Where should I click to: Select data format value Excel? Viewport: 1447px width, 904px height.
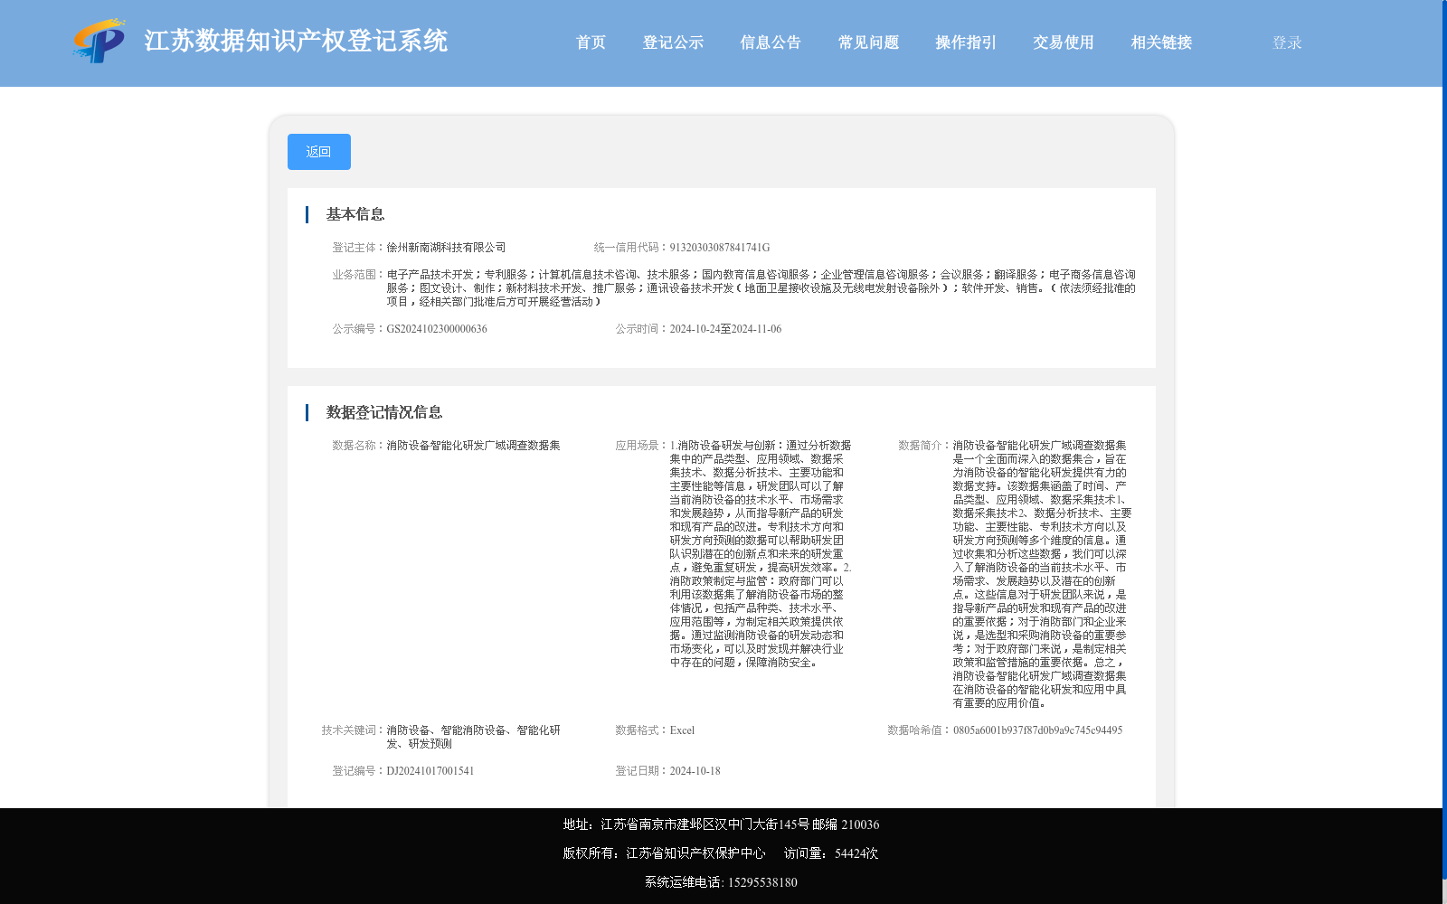coord(682,730)
